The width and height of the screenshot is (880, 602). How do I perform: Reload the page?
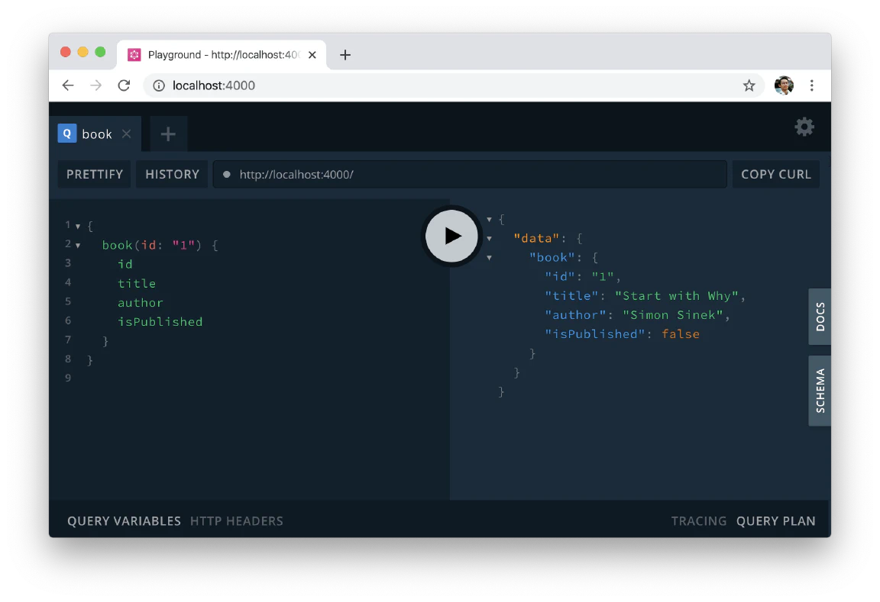coord(124,85)
